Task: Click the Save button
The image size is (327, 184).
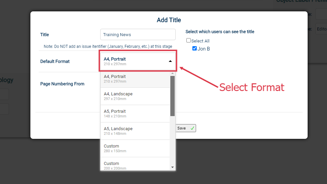Action: point(186,128)
